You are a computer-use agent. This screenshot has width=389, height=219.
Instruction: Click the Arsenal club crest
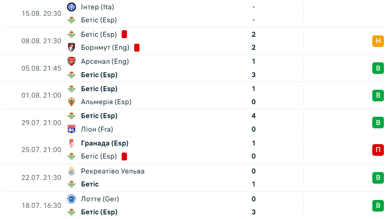(71, 61)
